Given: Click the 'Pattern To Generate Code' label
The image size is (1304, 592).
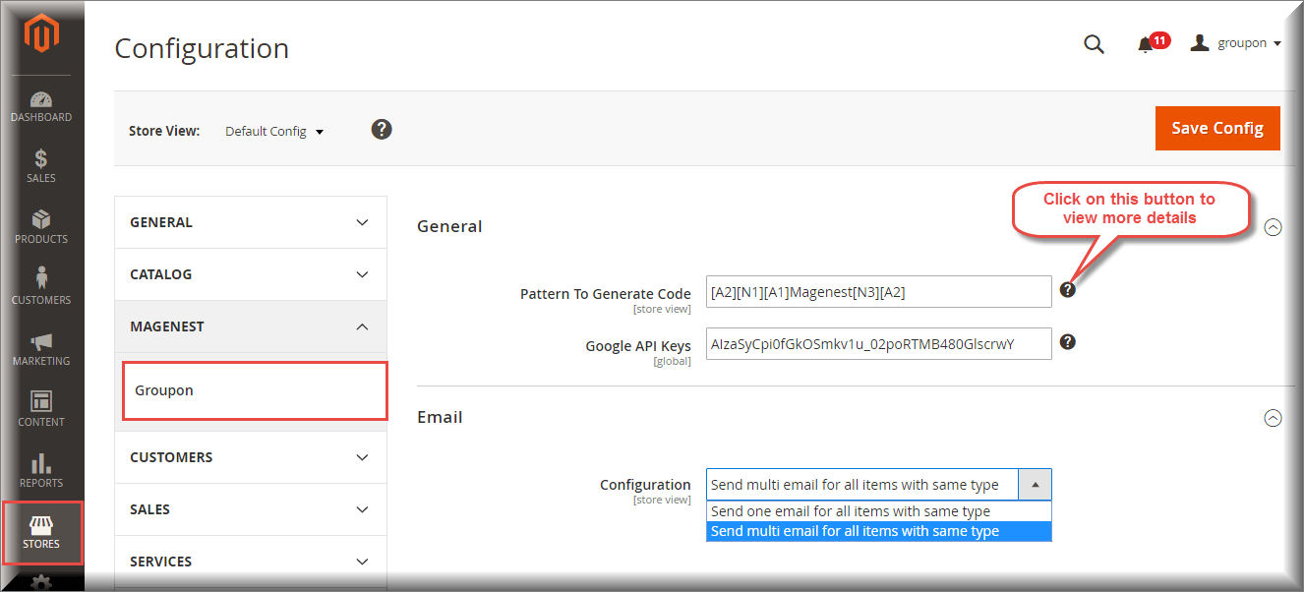Looking at the screenshot, I should [x=606, y=294].
